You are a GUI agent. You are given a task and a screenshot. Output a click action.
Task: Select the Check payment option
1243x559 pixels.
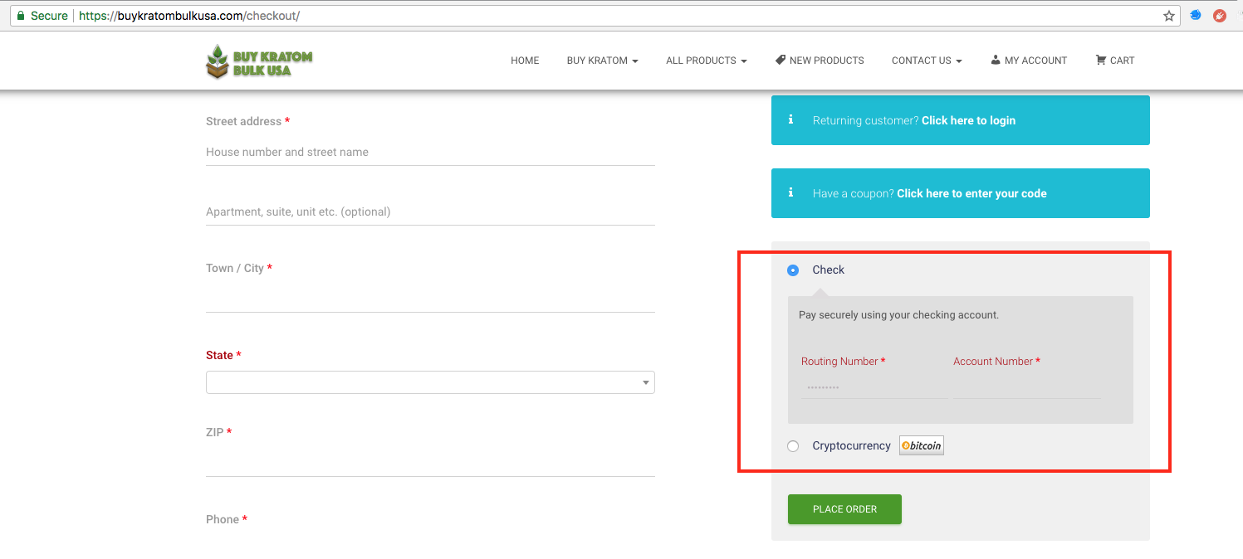coord(793,270)
